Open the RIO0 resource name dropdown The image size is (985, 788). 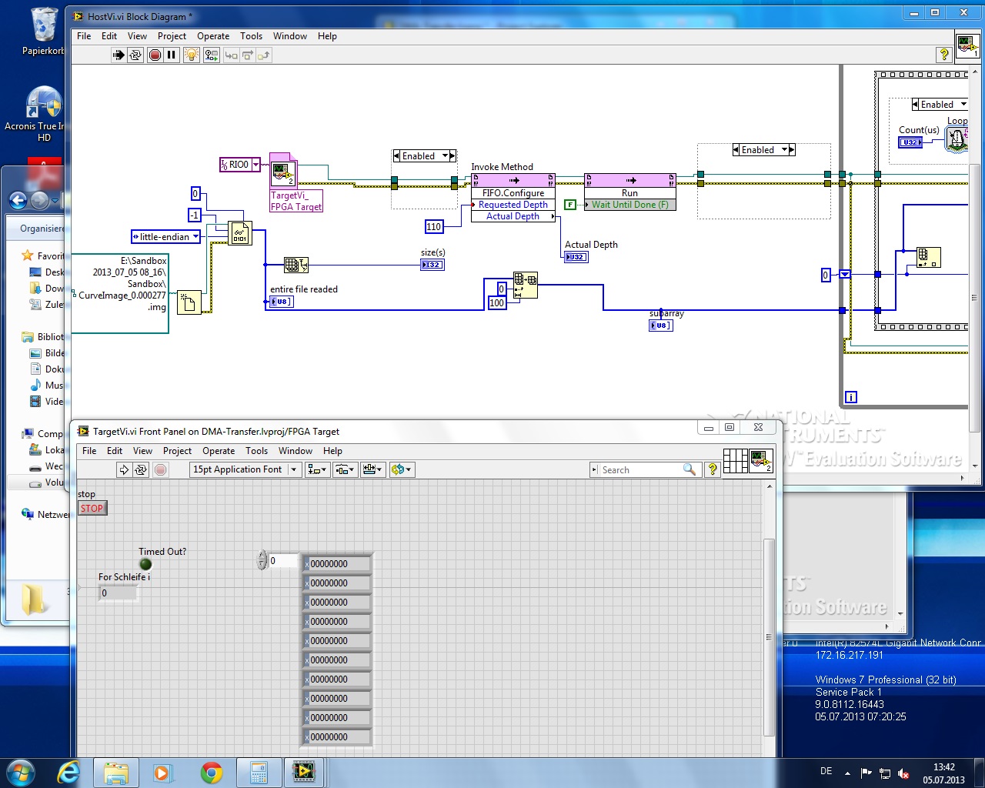pos(255,165)
